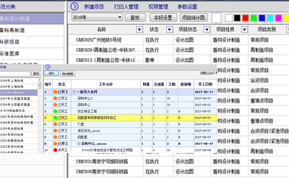Click the highlighted button left of 物料搜索
The image size is (289, 178).
tap(51, 74)
